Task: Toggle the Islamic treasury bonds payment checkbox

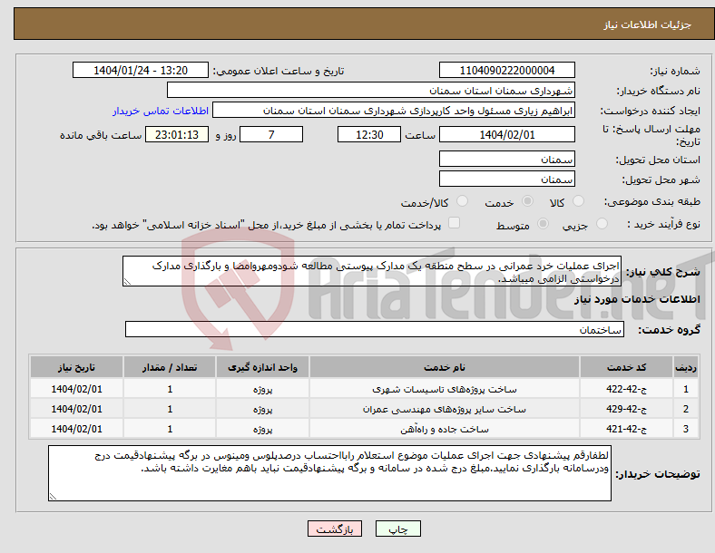Action: (x=454, y=223)
